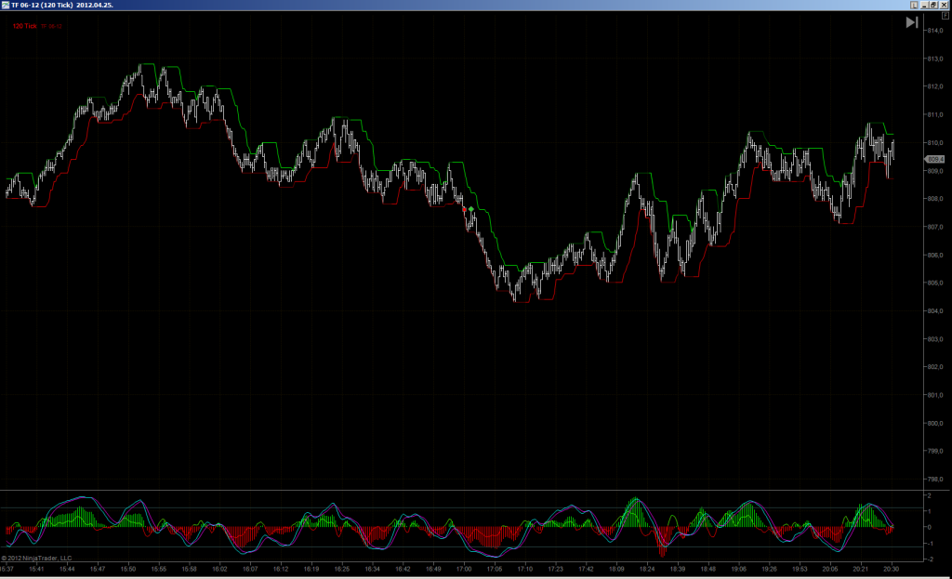Minimize the TF 06-12 chart window
The width and height of the screenshot is (952, 579).
pos(925,5)
